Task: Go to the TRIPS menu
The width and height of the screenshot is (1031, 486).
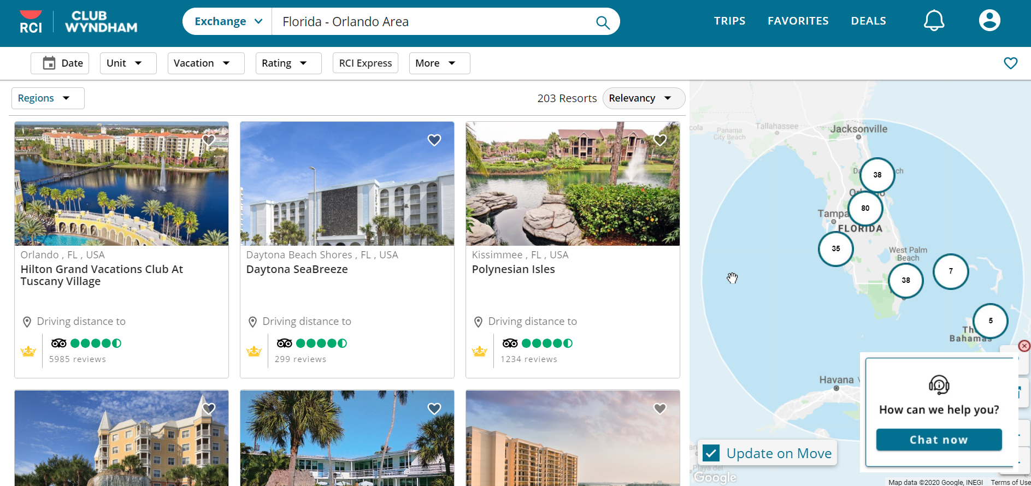Action: [x=729, y=21]
